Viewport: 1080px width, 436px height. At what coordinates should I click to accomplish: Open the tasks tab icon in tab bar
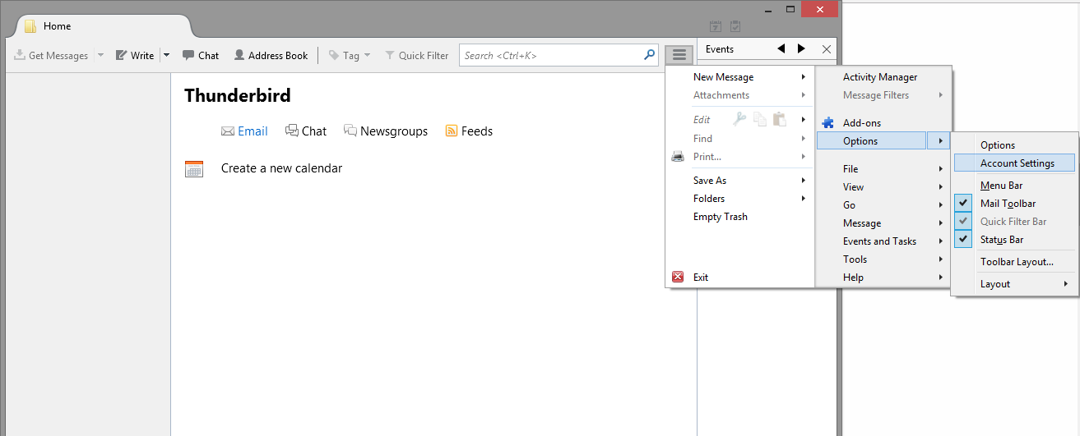[735, 27]
